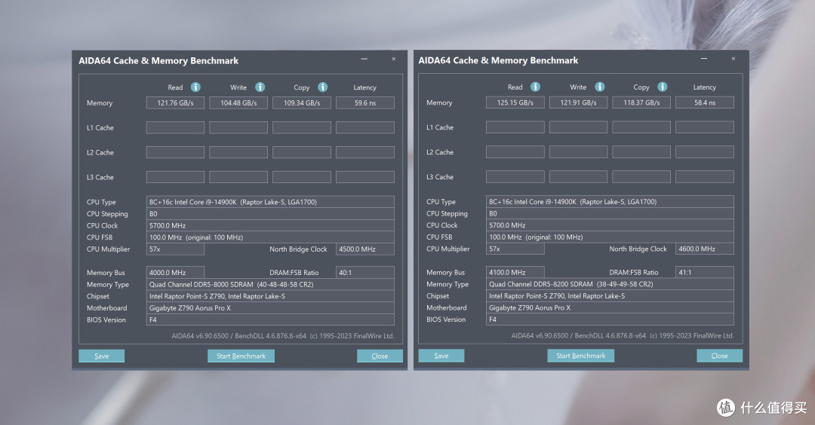Click right window AIDA64 title bar text
Screen dimensions: 815x425
[x=498, y=60]
